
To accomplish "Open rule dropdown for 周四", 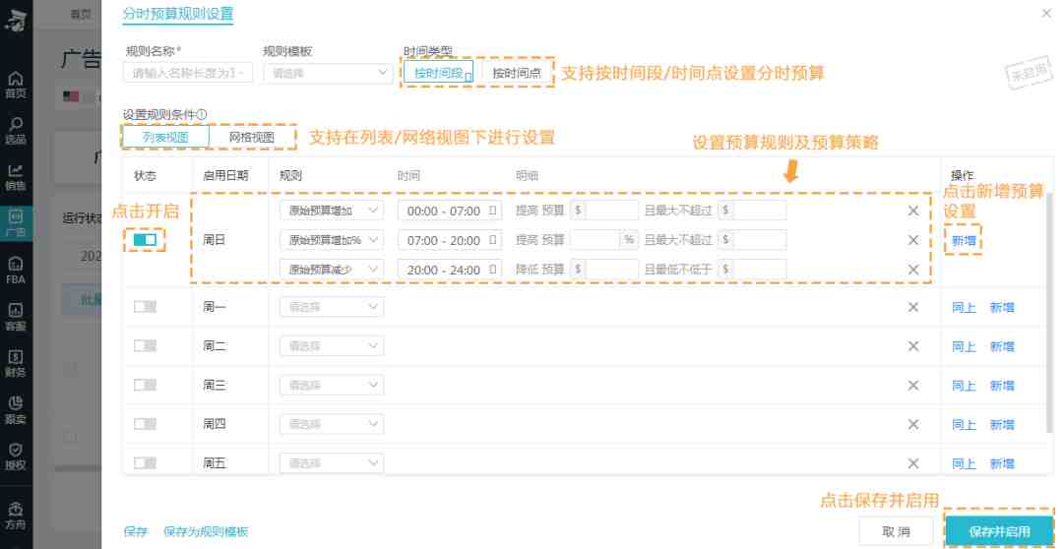I will (x=332, y=424).
